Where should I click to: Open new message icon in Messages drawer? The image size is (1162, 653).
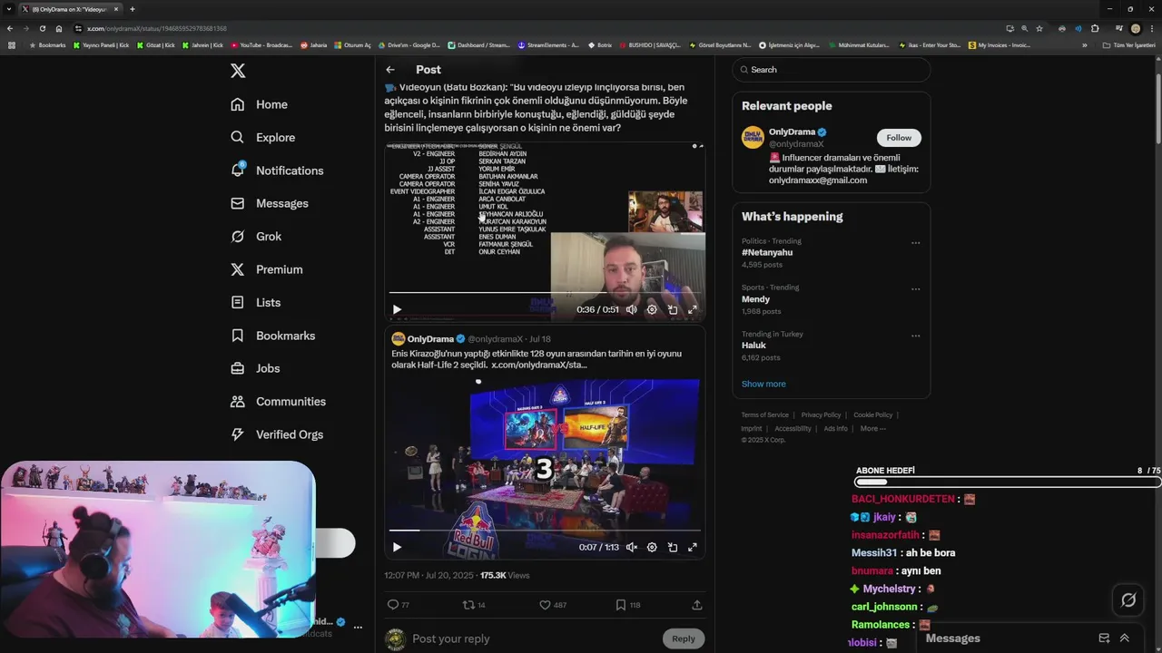pos(1104,638)
